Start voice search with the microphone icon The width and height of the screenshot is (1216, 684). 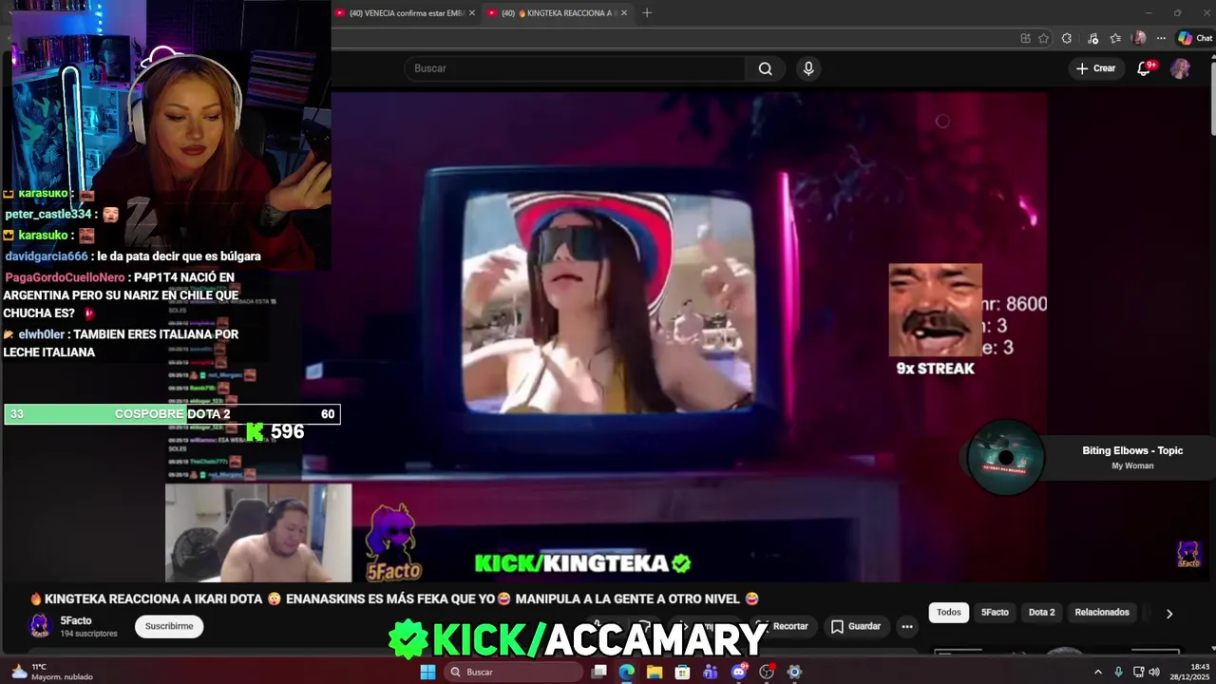(808, 68)
